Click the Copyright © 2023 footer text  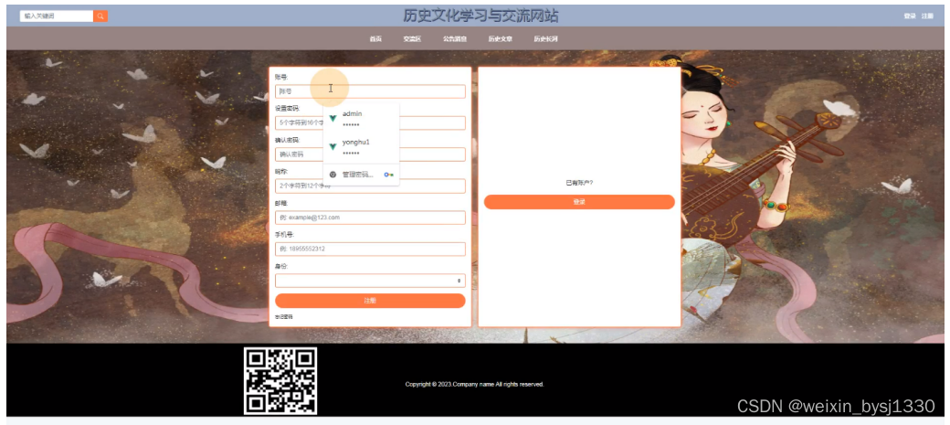click(x=474, y=385)
